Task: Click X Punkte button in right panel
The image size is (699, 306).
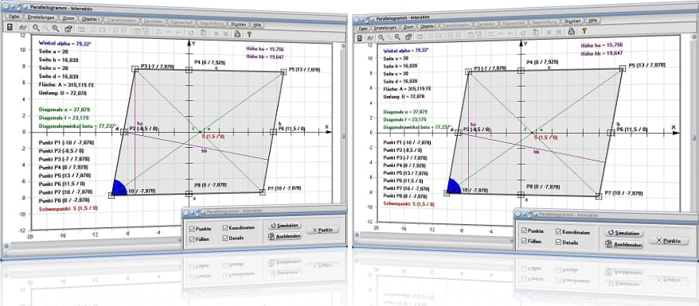Action: pyautogui.click(x=668, y=241)
